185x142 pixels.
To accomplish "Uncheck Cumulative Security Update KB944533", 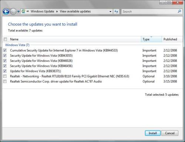I will (x=5, y=50).
